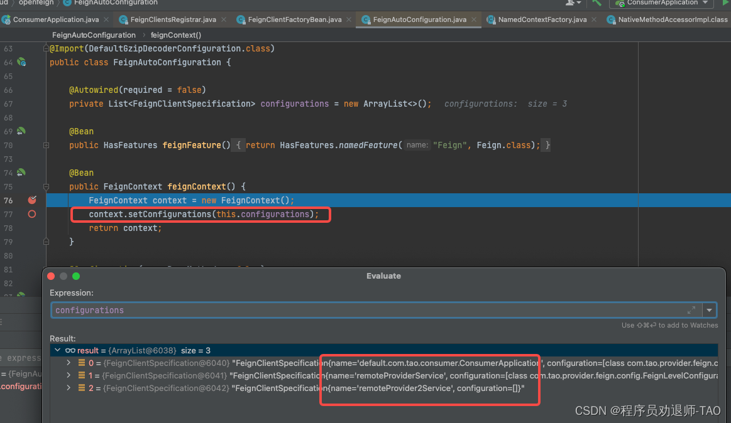
Task: Click the class icon on NamedContextFactory.java tab
Action: point(491,19)
